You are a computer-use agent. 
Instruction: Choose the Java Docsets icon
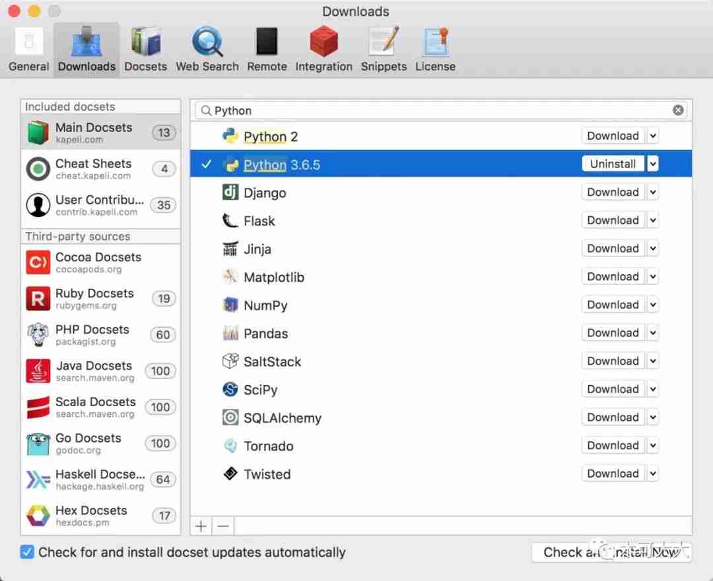(38, 371)
